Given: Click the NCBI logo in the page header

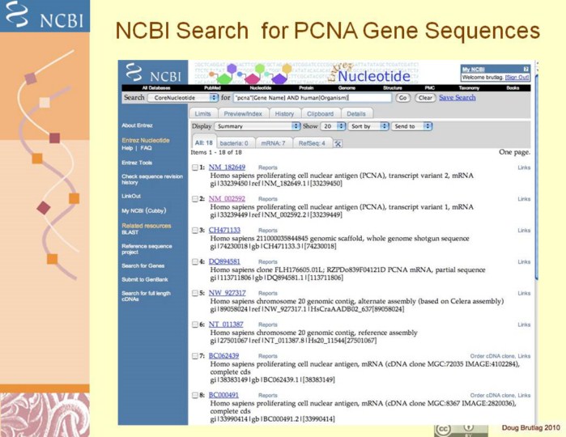Looking at the screenshot, I should click(x=151, y=74).
